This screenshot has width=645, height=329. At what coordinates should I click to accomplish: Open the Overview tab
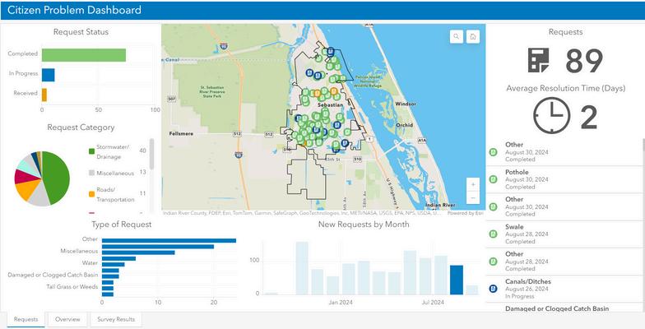click(x=67, y=319)
